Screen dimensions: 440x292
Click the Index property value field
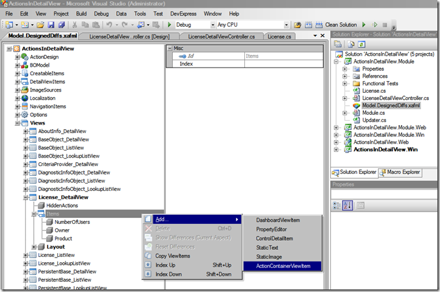point(284,64)
